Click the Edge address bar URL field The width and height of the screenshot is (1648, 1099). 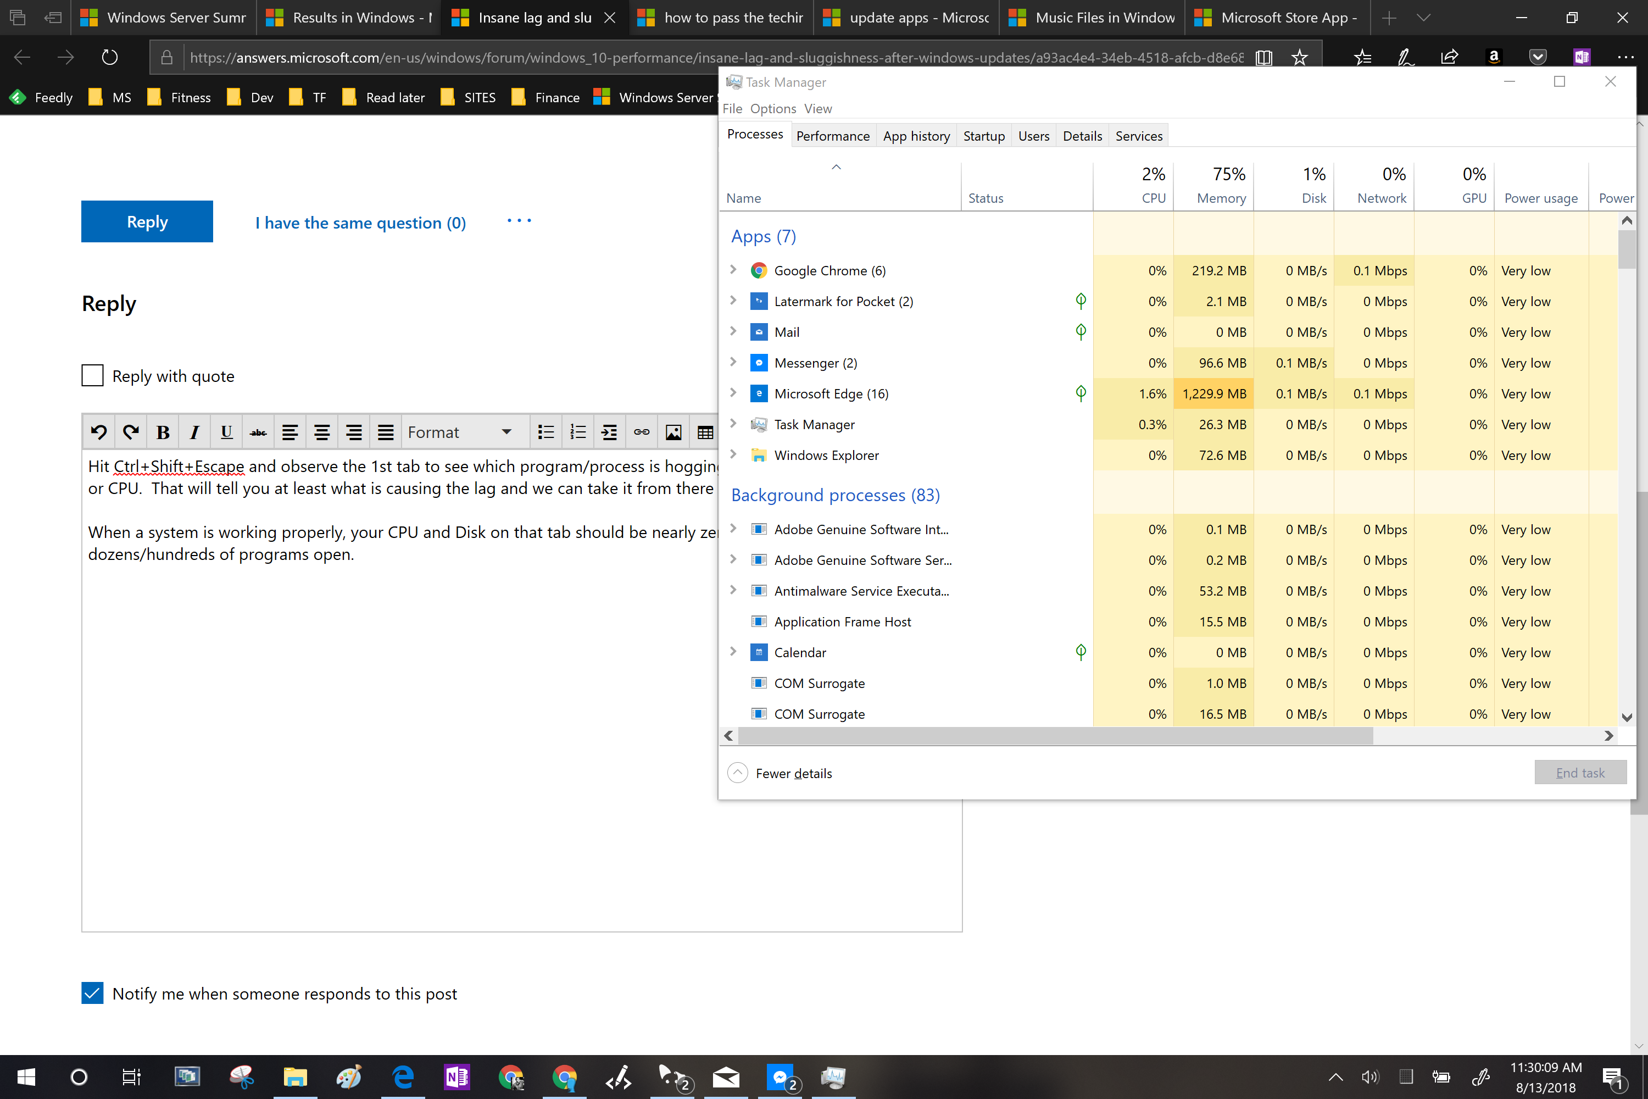point(716,58)
